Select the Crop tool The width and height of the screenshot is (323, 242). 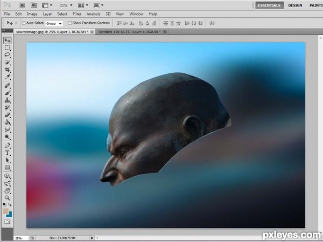[x=7, y=70]
